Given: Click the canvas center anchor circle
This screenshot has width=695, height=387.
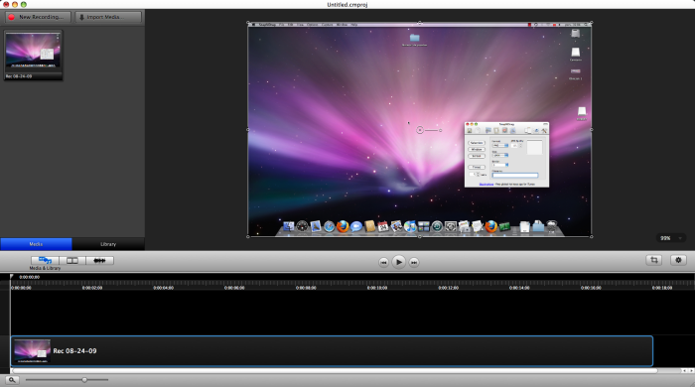Looking at the screenshot, I should (420, 130).
